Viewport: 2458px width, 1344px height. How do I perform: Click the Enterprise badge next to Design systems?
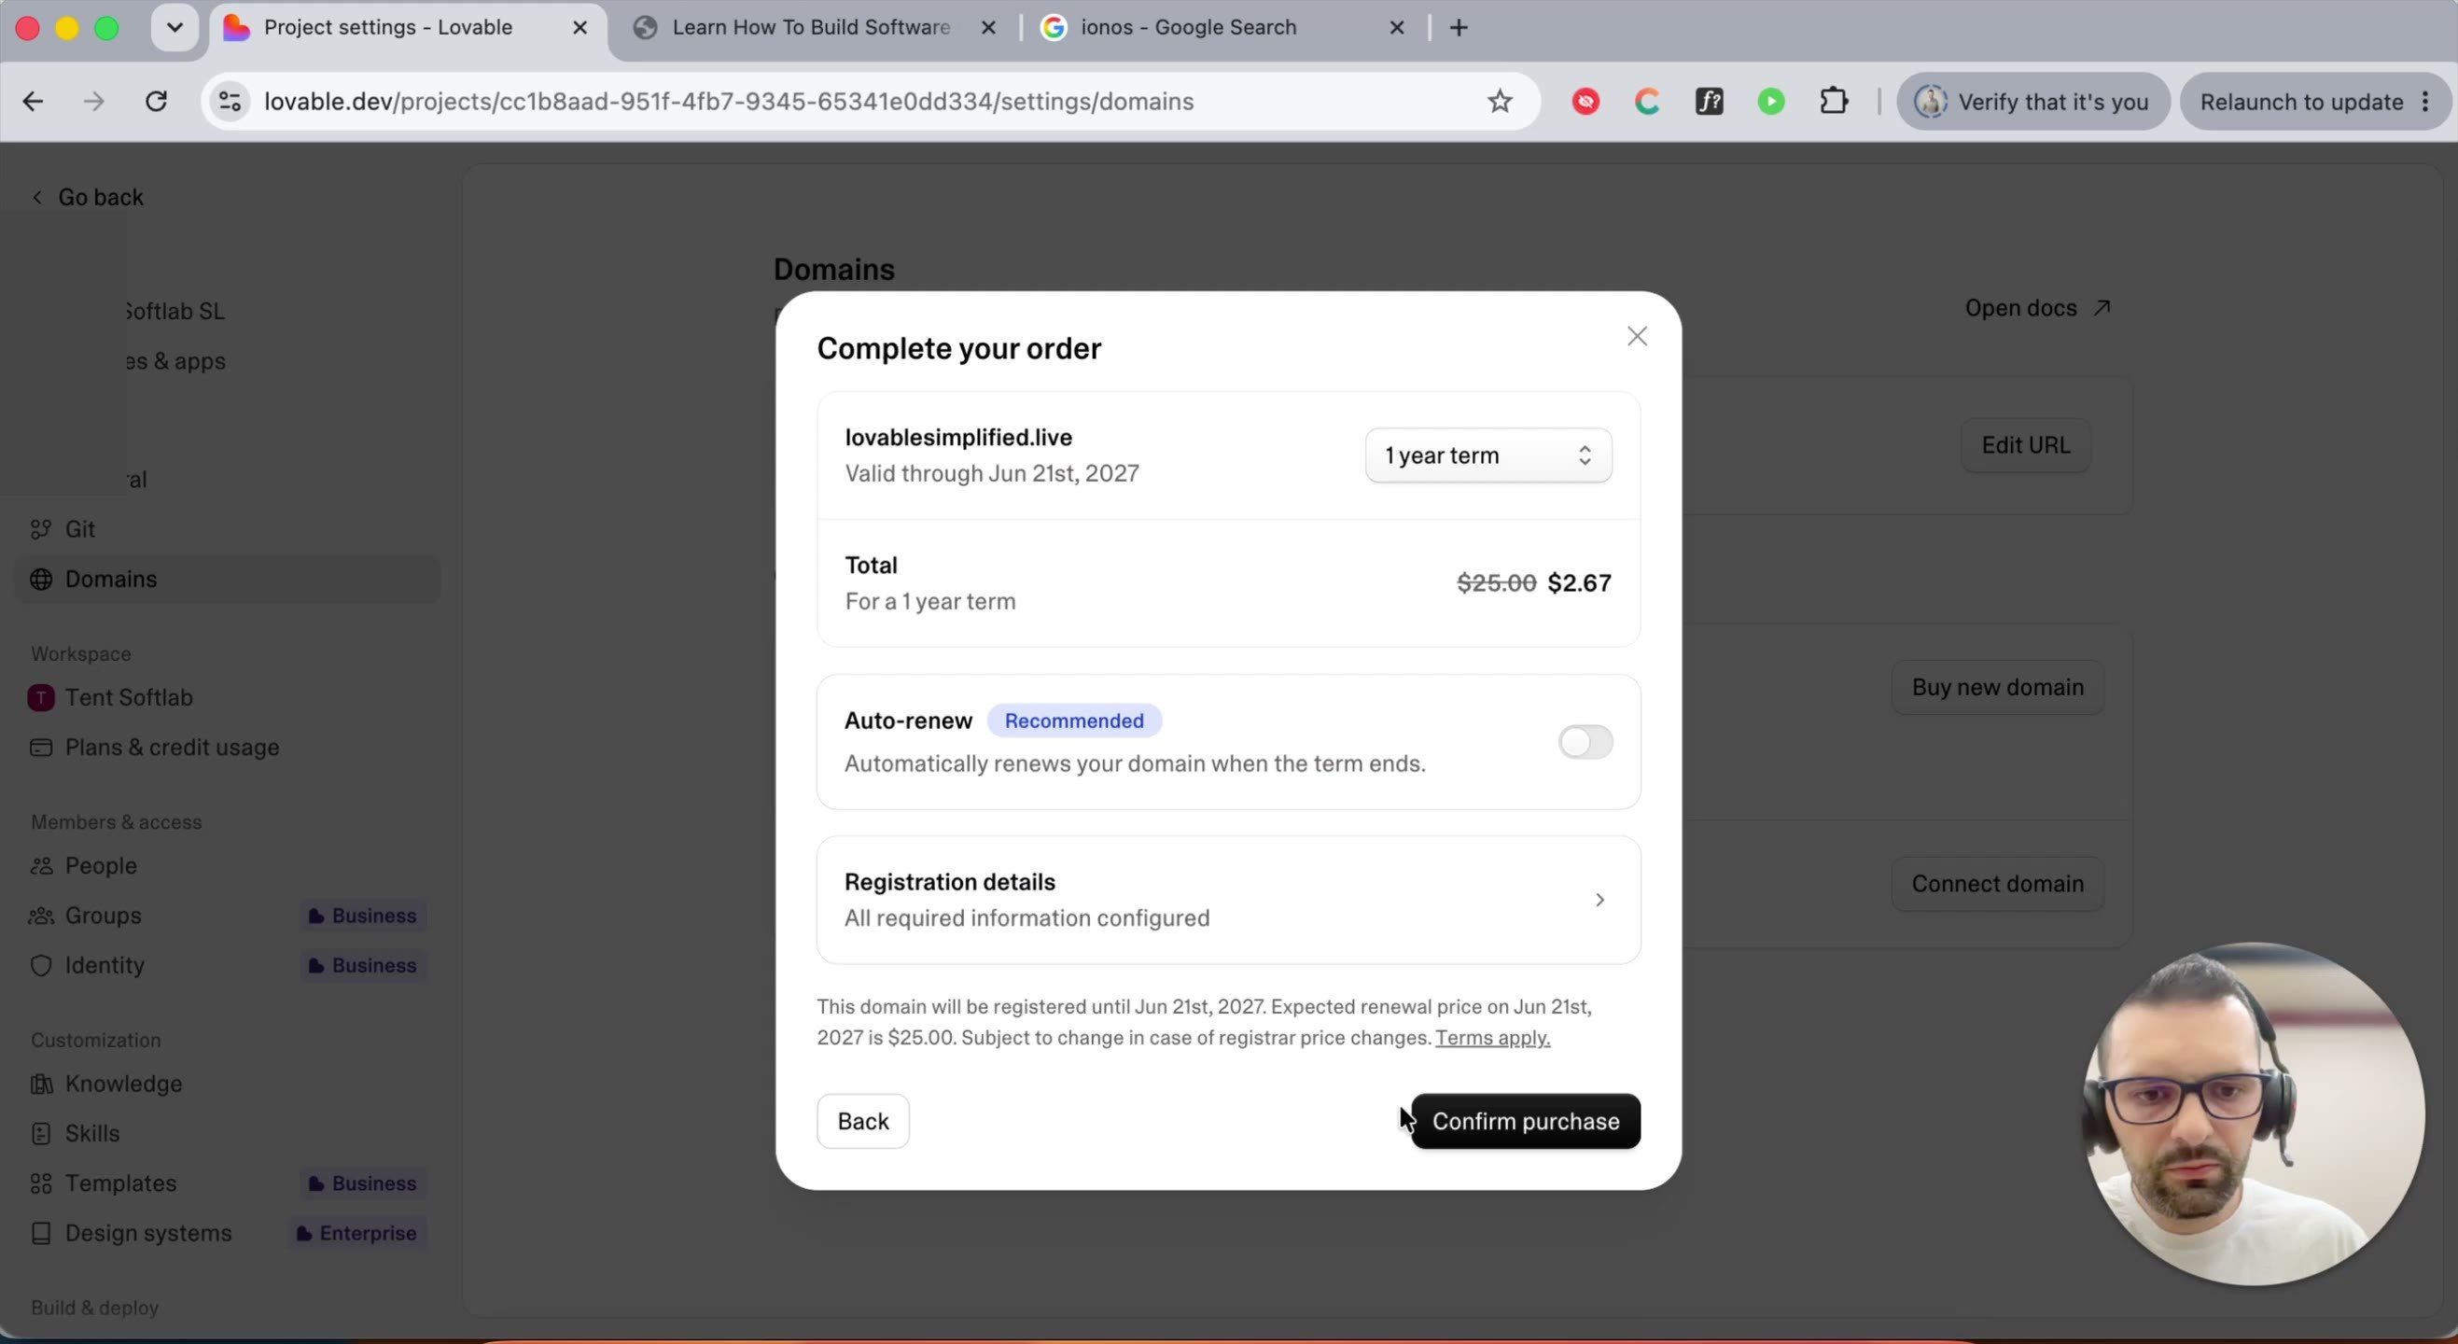[x=356, y=1233]
